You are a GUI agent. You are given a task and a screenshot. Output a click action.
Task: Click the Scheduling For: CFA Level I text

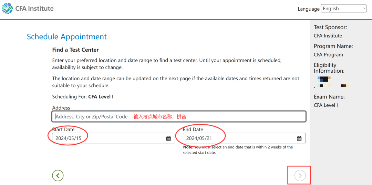point(83,97)
